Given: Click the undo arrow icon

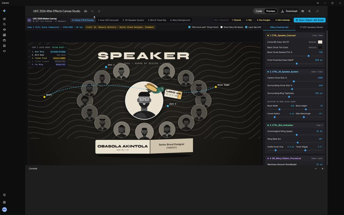Looking at the screenshot, I should point(92,11).
